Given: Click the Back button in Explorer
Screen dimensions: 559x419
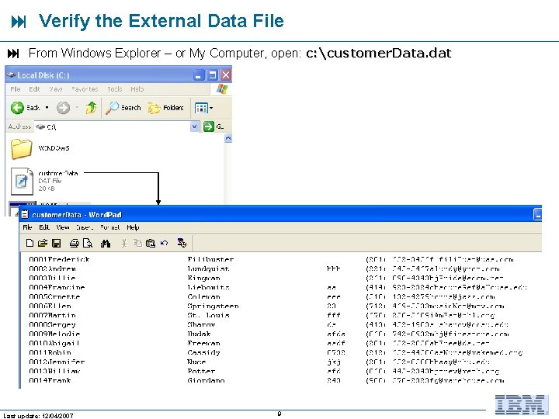Looking at the screenshot, I should (25, 108).
